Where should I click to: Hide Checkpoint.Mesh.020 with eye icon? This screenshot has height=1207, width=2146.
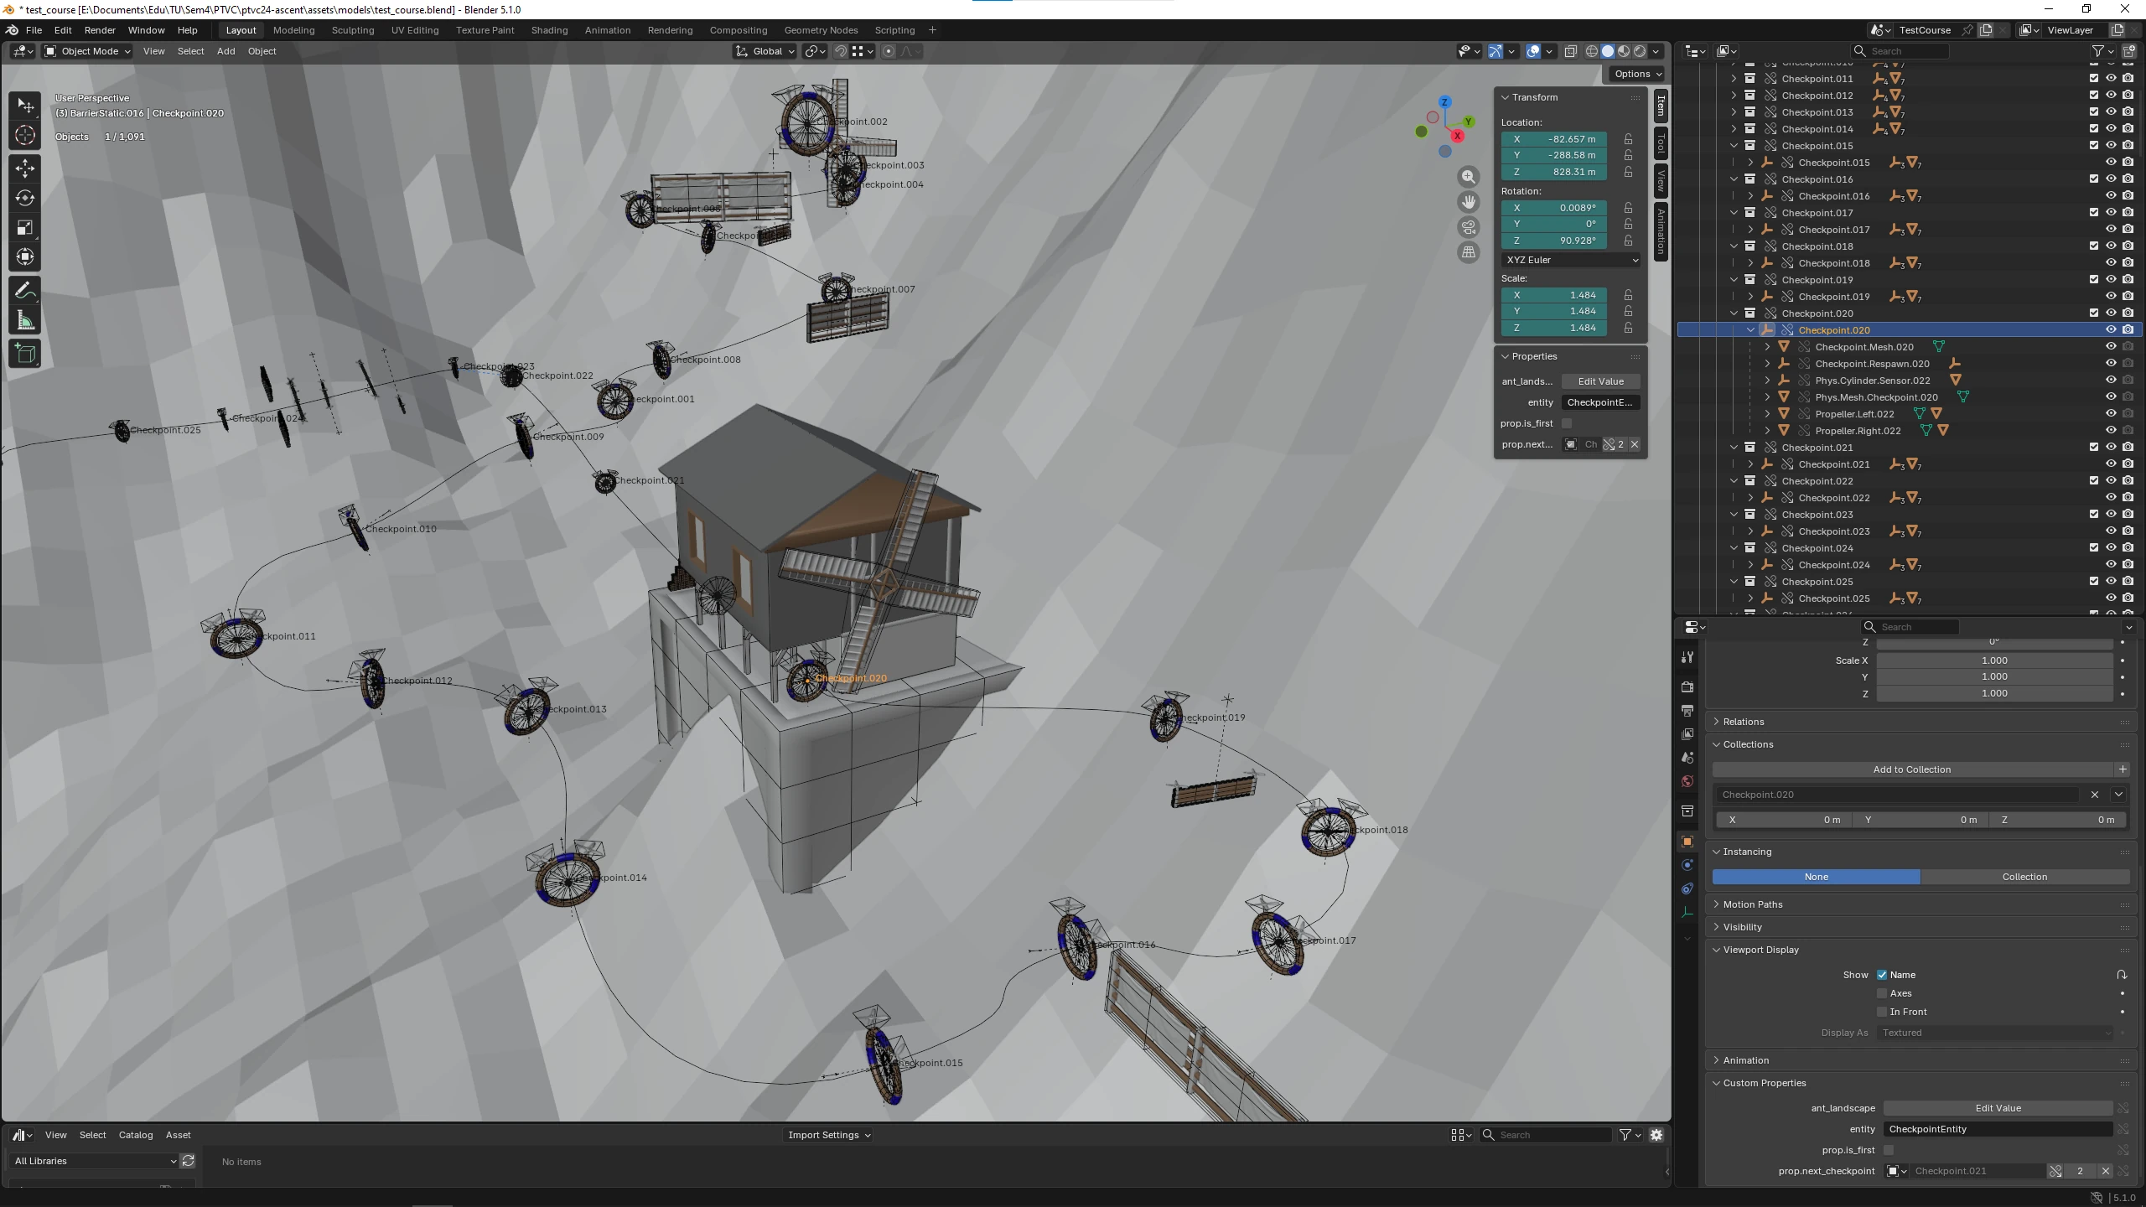[2111, 347]
